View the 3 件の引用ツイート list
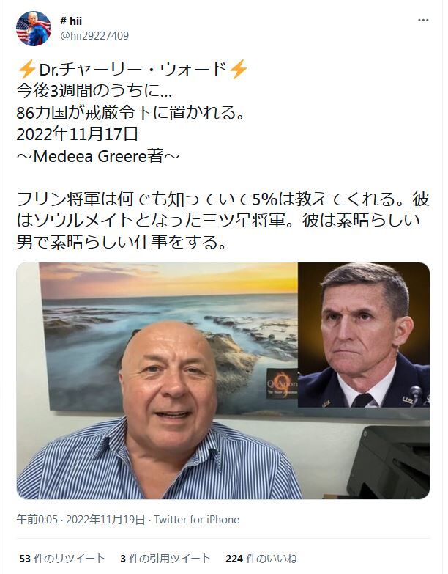 [165, 559]
